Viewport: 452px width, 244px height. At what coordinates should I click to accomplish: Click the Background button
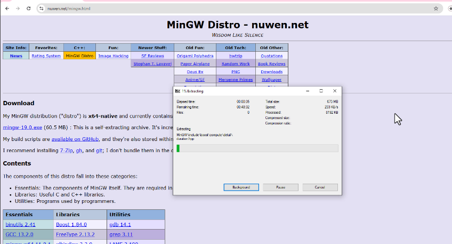point(241,187)
